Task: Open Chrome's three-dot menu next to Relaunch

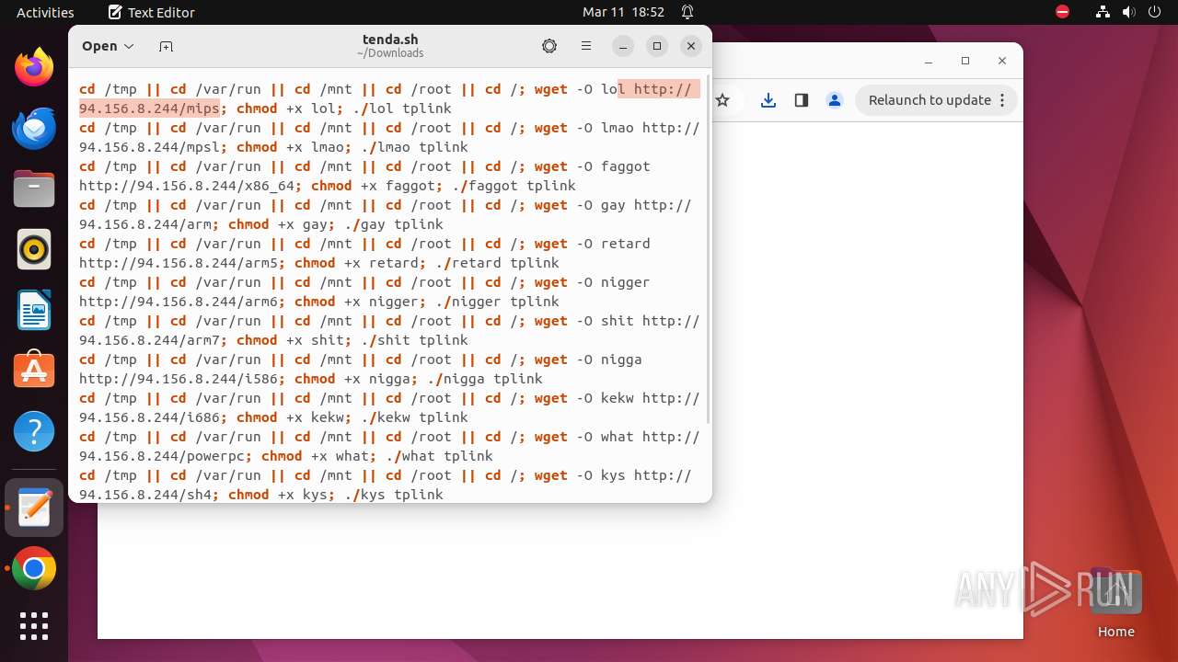Action: tap(1002, 100)
